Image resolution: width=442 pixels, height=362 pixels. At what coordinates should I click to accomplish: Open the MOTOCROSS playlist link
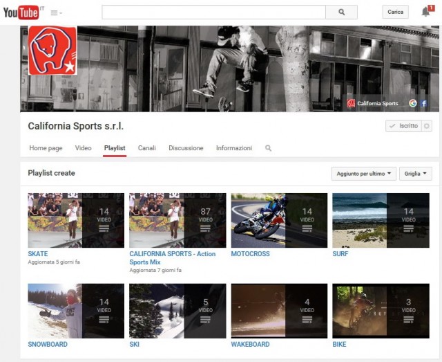tap(250, 254)
